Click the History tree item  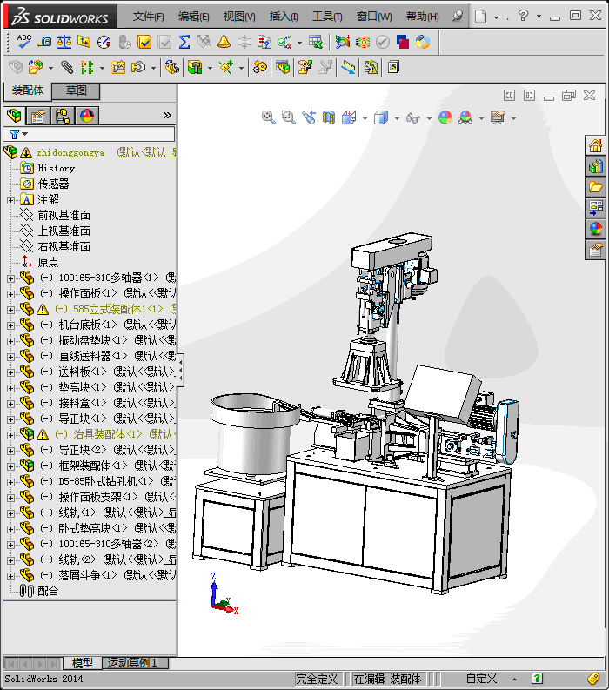(x=57, y=168)
